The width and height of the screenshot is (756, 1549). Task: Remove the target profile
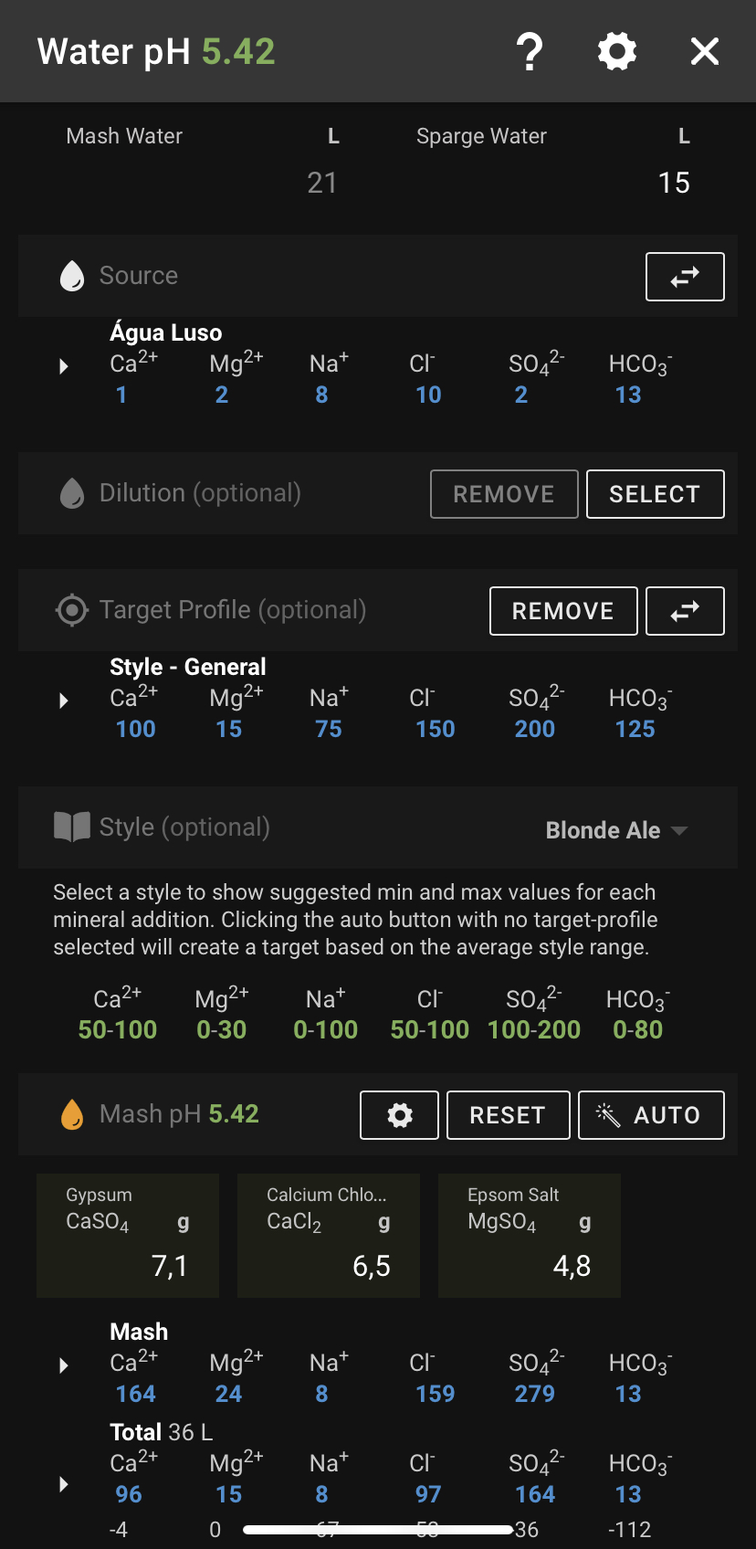tap(563, 611)
